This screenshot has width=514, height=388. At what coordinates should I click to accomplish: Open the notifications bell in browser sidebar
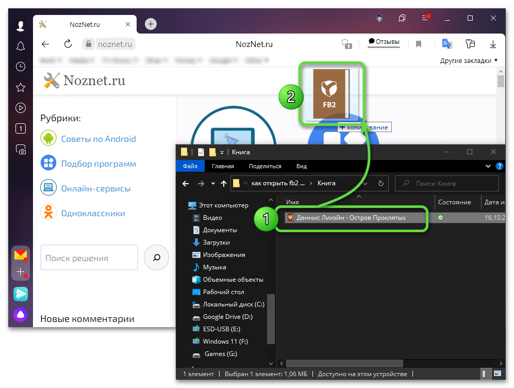[x=21, y=46]
